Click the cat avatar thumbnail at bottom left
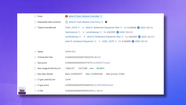The width and height of the screenshot is (186, 105). point(22,90)
